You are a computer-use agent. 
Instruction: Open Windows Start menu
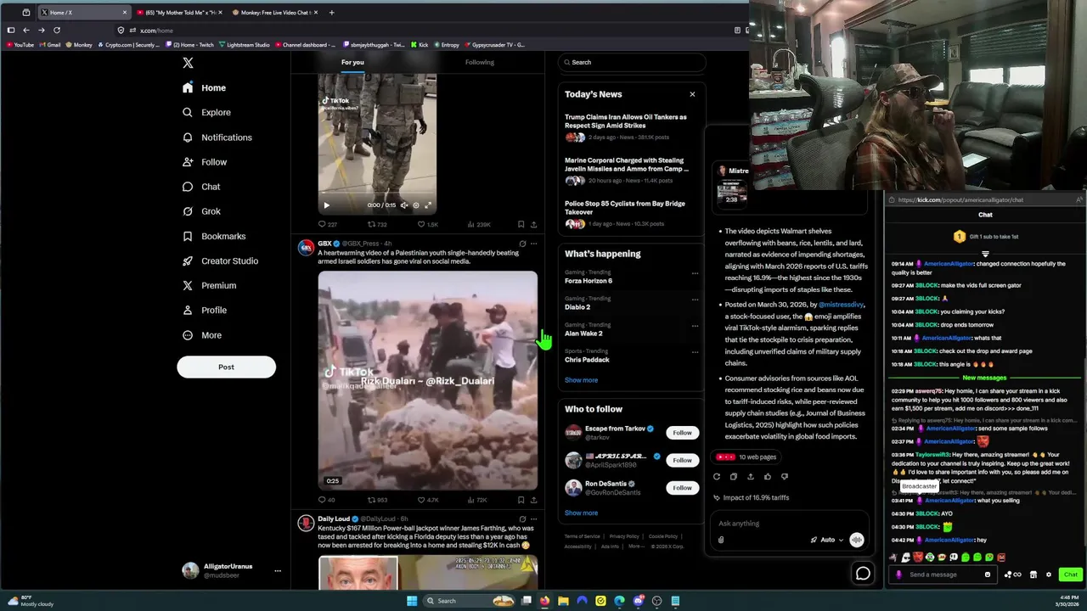412,601
